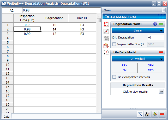This screenshot has width=168, height=120.
Task: Collapse the Main panel with arrow button
Action: (x=164, y=10)
